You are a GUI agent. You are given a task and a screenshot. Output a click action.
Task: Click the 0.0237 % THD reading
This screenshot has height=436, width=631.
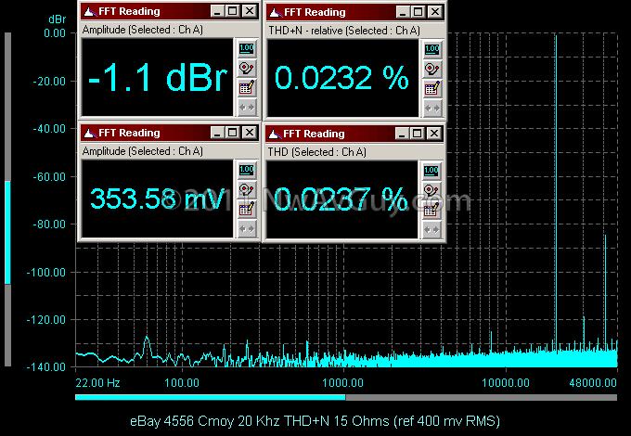pyautogui.click(x=341, y=199)
